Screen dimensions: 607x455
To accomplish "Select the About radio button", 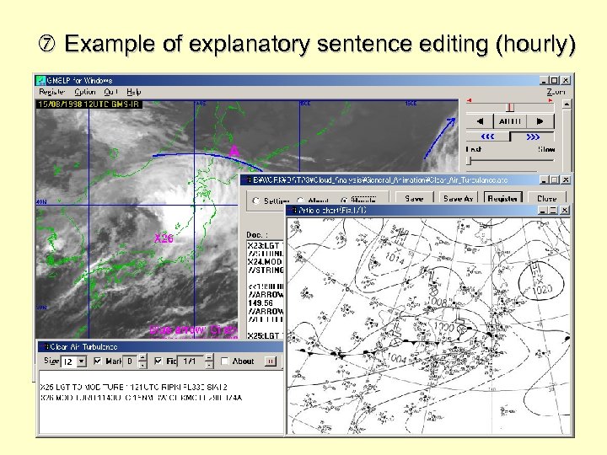I will pos(300,201).
